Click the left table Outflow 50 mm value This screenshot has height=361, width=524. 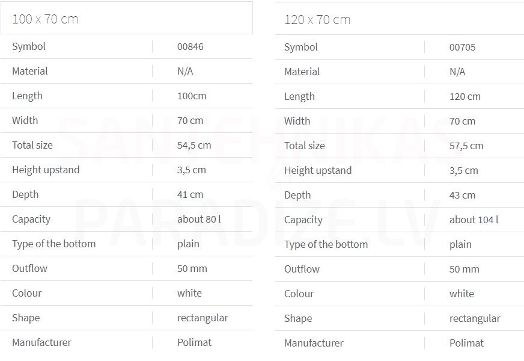[x=192, y=268]
